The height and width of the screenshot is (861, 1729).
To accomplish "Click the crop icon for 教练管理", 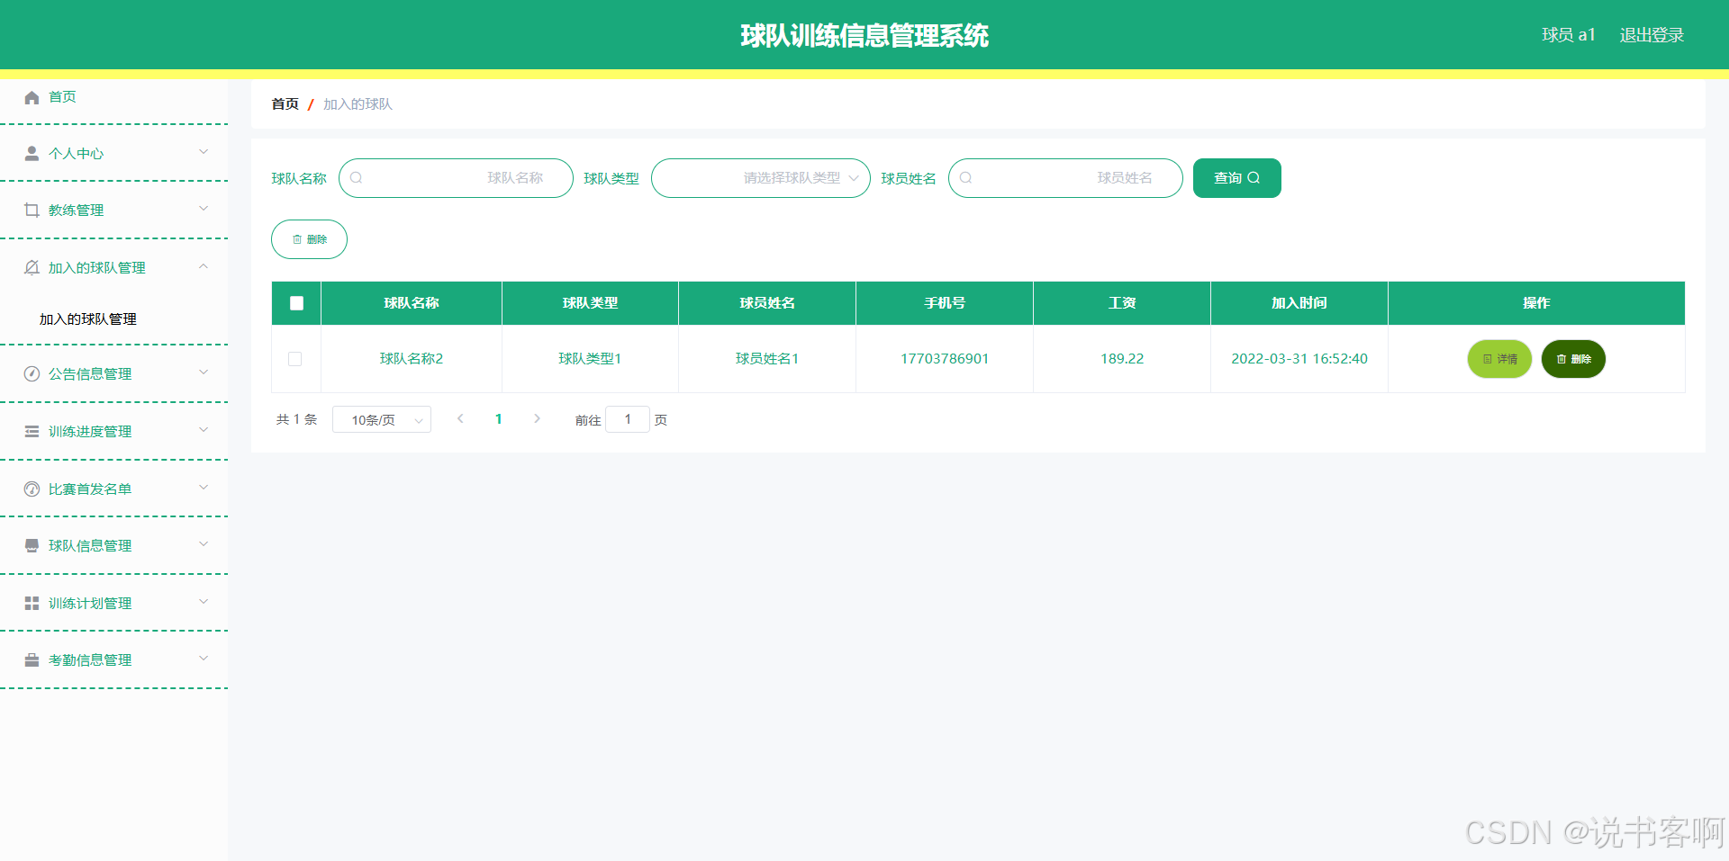I will coord(32,210).
